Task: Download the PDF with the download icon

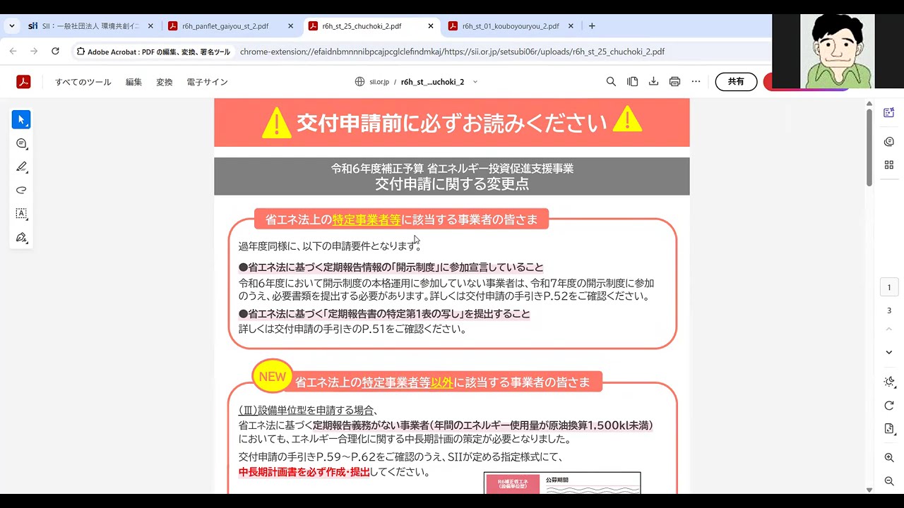Action: 653,82
